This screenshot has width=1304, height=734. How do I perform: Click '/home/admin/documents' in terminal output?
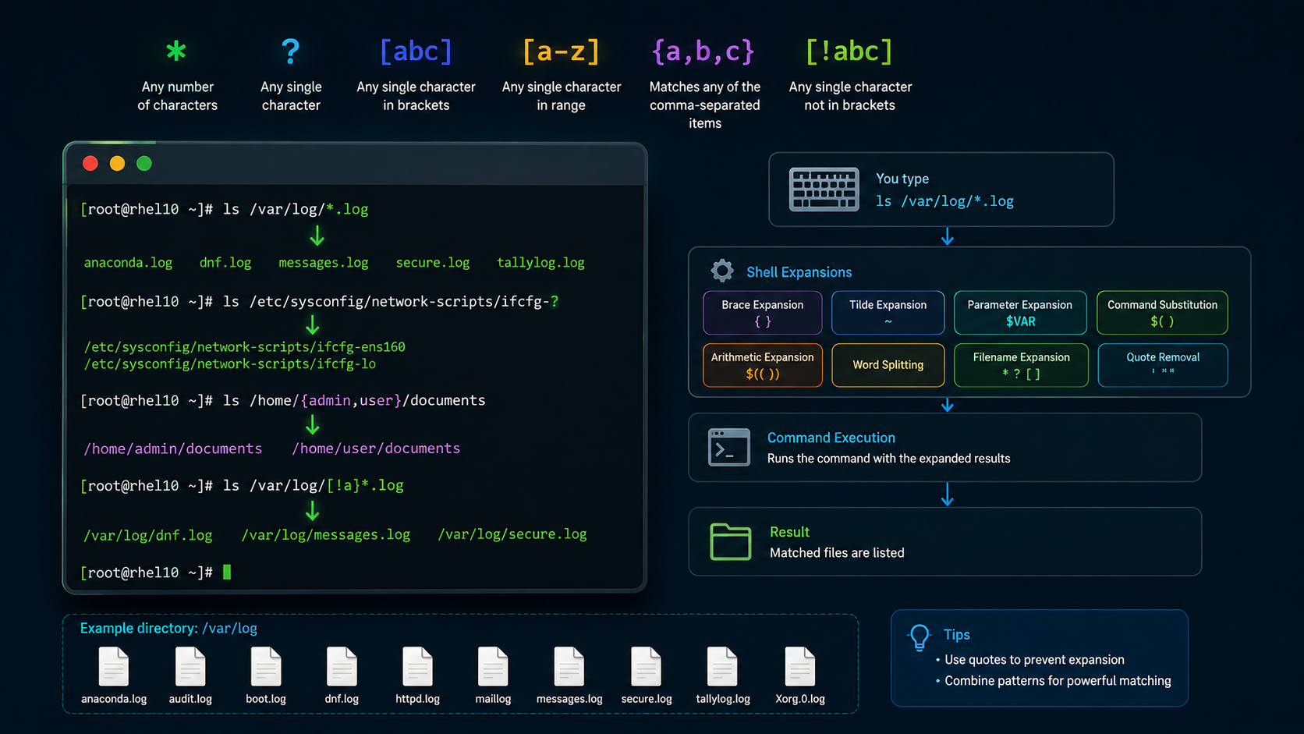[x=173, y=449]
